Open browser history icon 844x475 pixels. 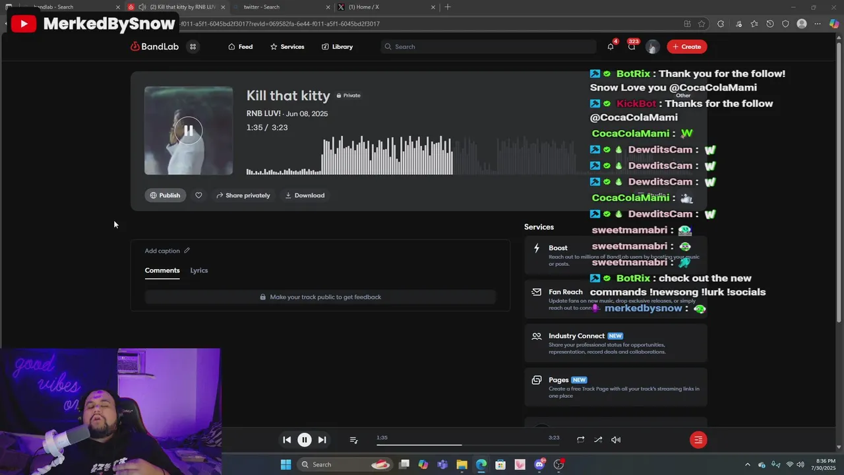coord(770,24)
